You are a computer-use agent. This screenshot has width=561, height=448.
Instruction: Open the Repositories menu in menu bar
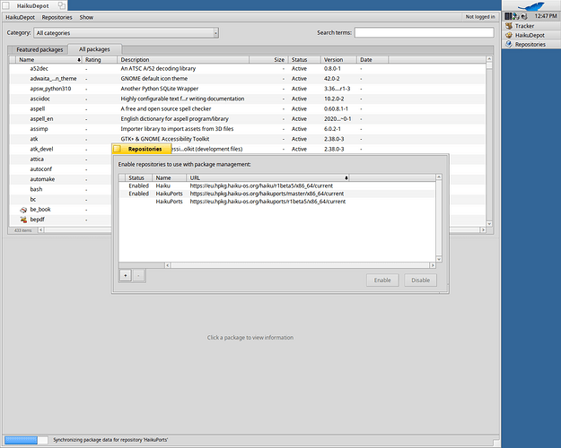click(57, 17)
